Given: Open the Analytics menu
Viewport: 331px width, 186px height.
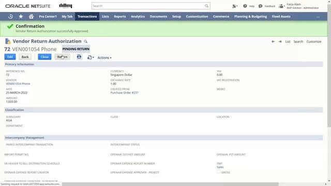Looking at the screenshot, I should [138, 17].
